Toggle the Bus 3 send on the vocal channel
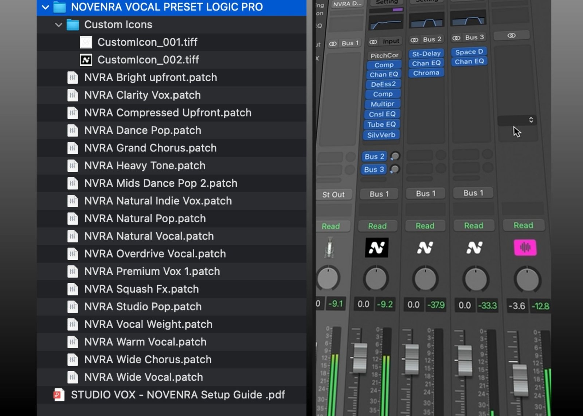 coord(373,170)
